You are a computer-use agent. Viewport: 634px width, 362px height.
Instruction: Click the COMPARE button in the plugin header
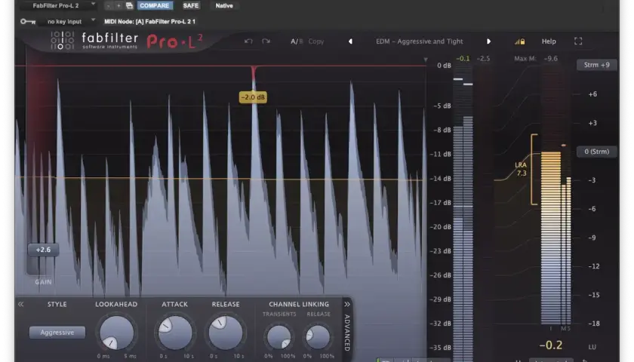click(155, 6)
